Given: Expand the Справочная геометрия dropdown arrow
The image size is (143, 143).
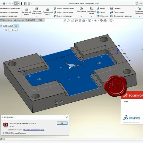Looking at the screenshot, I should (140, 16).
